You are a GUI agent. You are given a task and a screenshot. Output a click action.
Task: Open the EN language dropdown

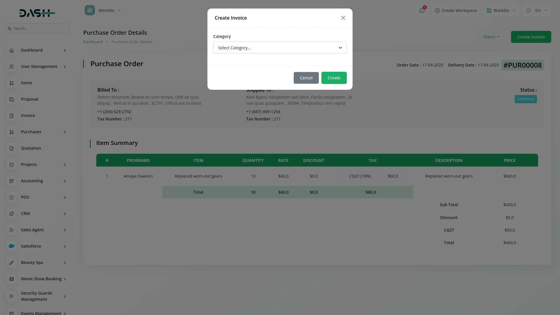[x=538, y=10]
